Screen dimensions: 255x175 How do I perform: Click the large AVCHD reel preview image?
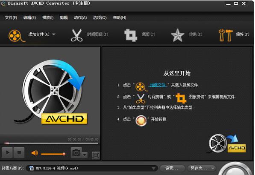[x=51, y=92]
